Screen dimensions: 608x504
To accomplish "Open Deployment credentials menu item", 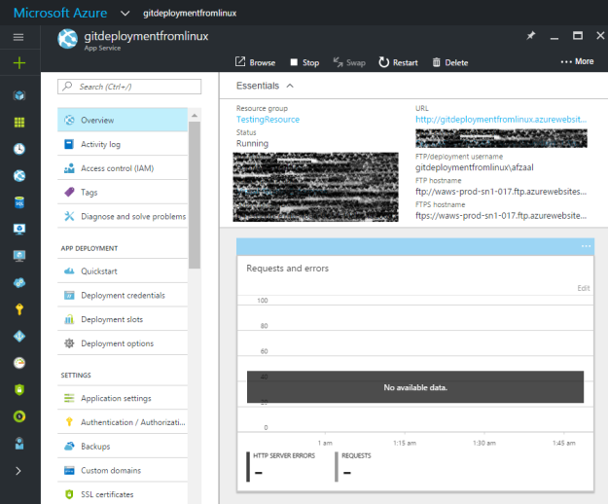I will pos(123,296).
